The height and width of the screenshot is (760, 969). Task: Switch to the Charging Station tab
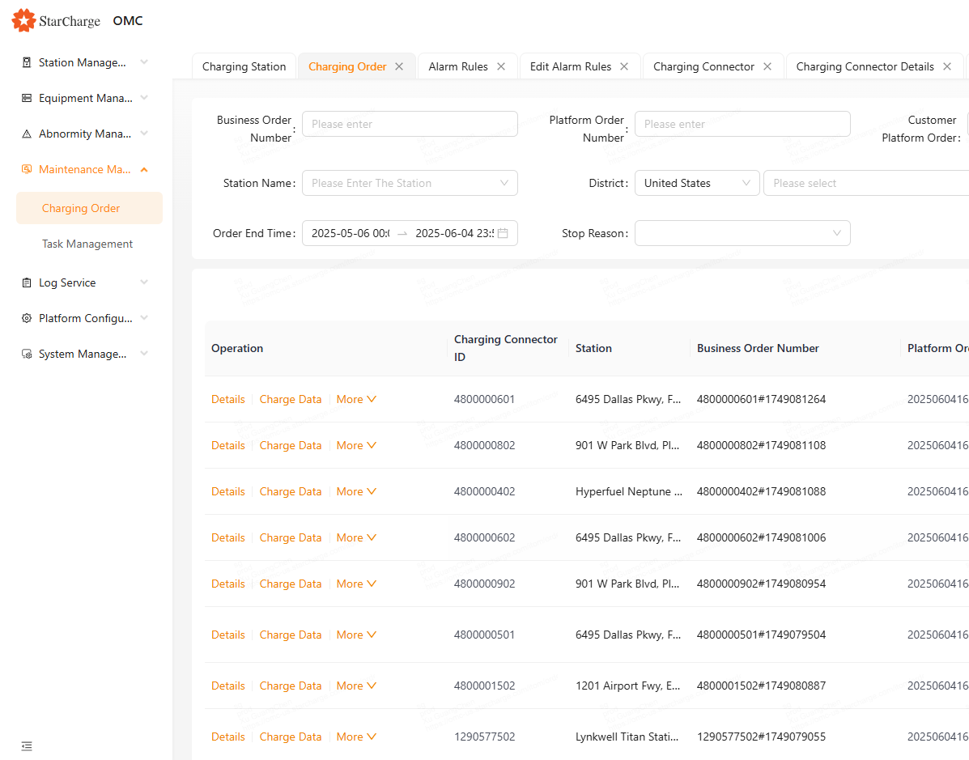coord(244,66)
